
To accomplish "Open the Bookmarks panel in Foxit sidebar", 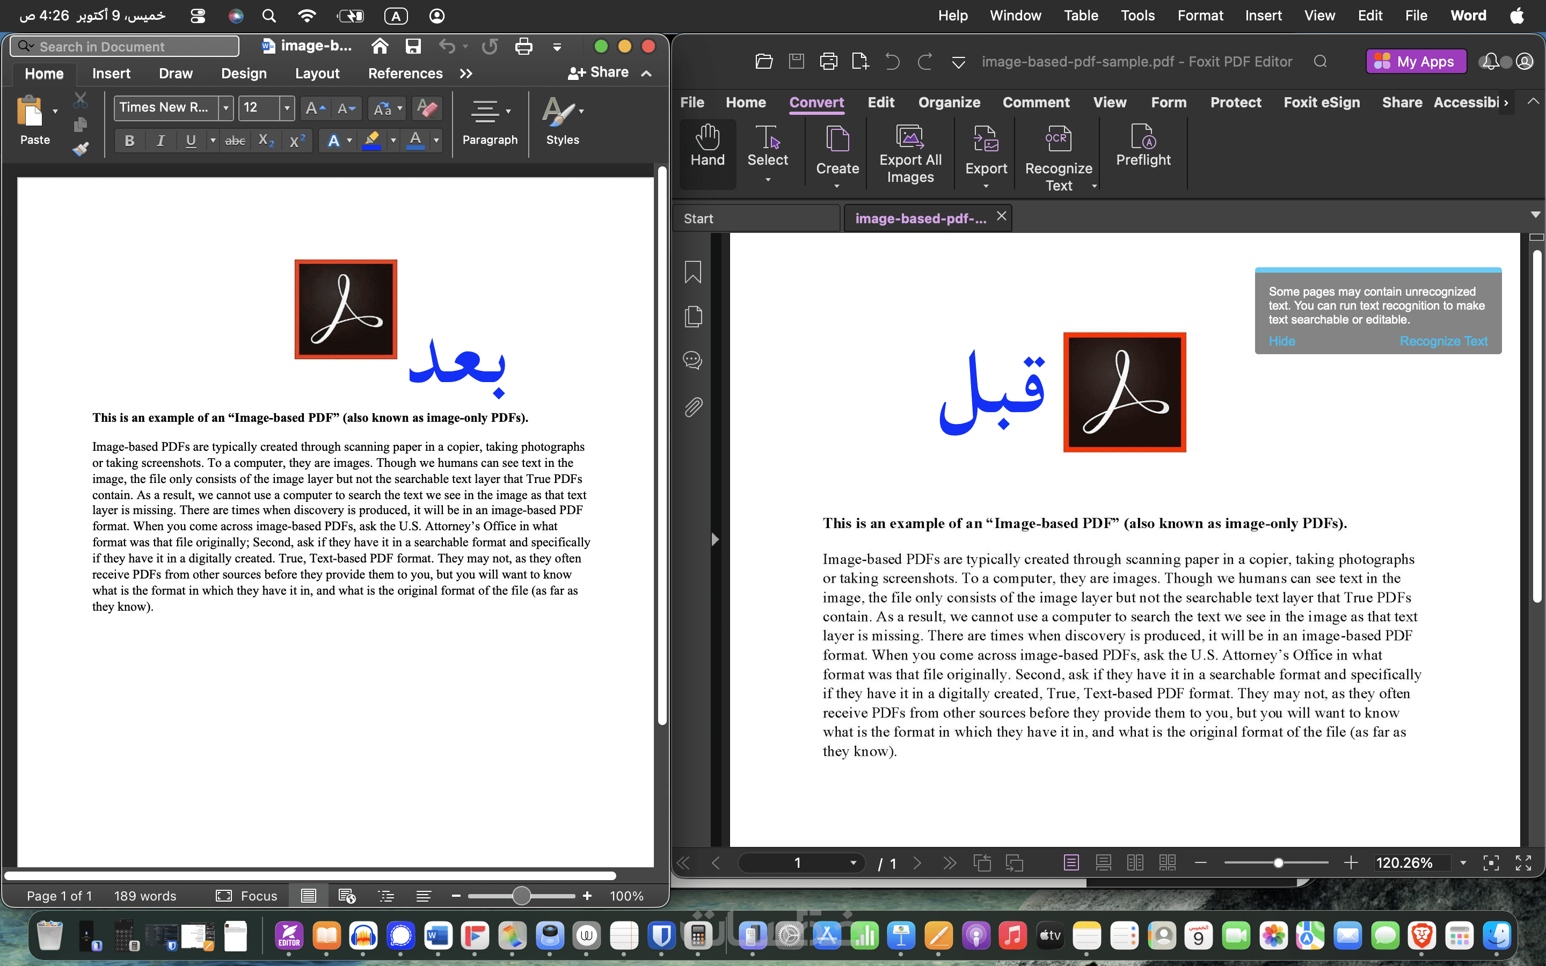I will click(692, 272).
